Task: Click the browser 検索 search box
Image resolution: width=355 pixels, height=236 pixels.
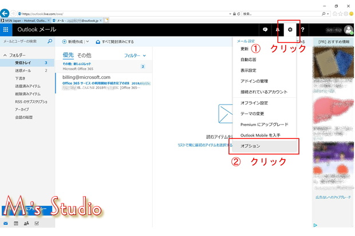Action: click(281, 14)
